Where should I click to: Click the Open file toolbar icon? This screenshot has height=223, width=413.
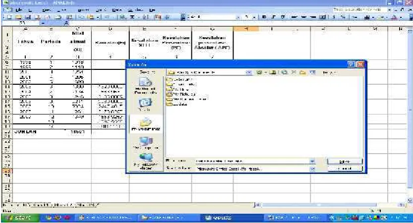click(x=18, y=17)
